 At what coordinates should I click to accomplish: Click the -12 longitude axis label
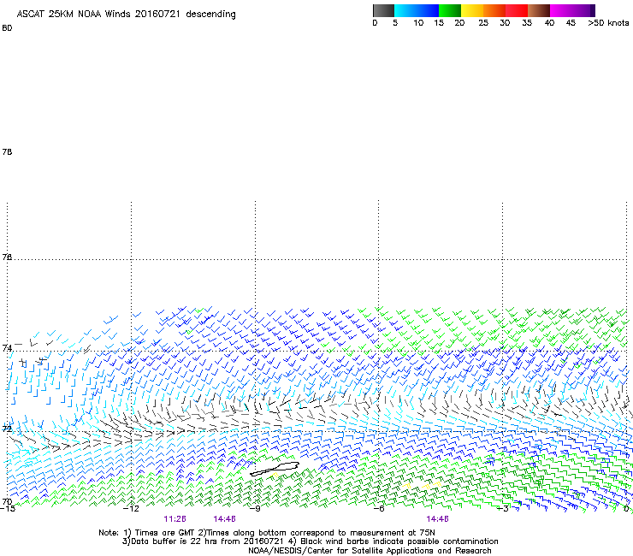click(x=131, y=509)
